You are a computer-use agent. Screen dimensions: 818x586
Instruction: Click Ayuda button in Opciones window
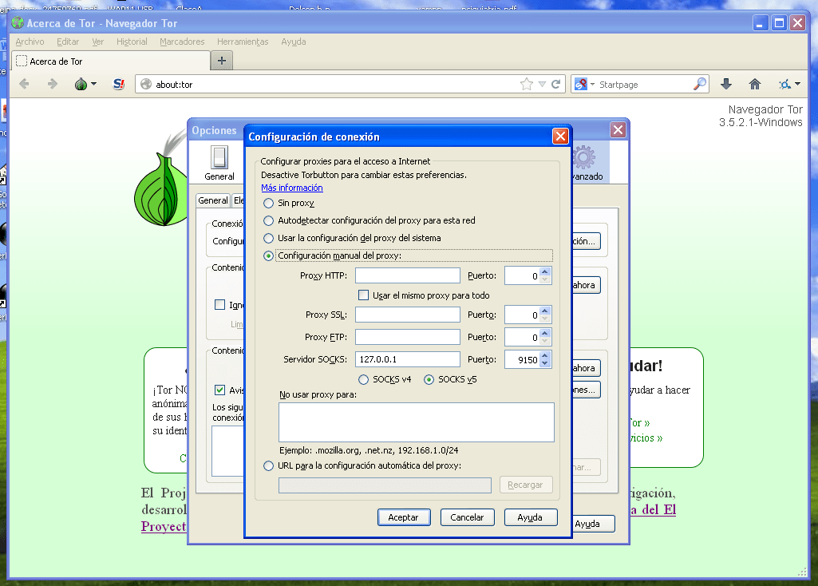[594, 524]
